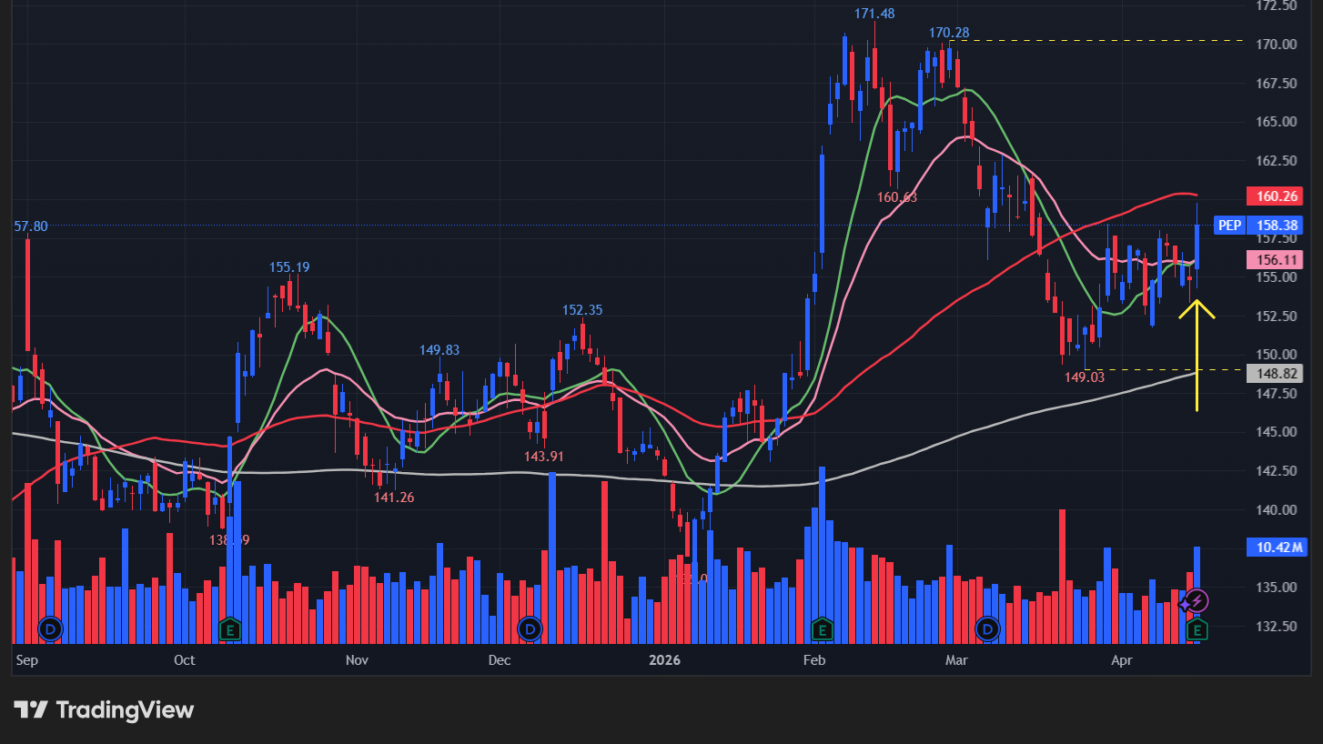Image resolution: width=1323 pixels, height=744 pixels.
Task: Click the purple lightning bolt event icon
Action: [x=1197, y=601]
